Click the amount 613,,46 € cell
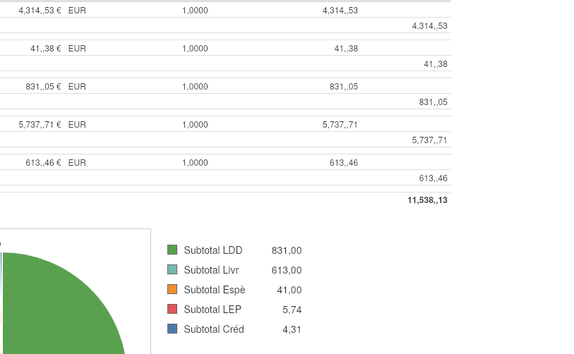Screen dimensions: 574x354 point(43,162)
